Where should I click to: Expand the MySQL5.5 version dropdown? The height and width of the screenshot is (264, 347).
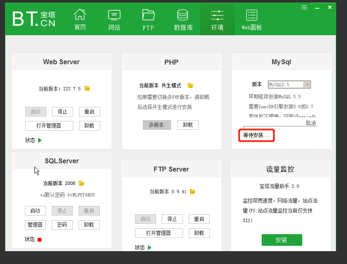pyautogui.click(x=307, y=85)
